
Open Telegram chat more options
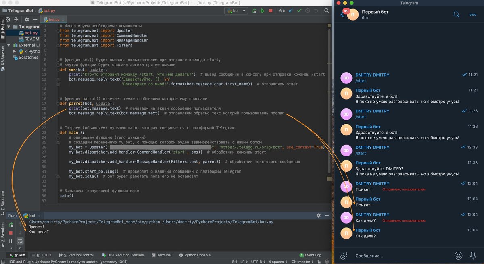pos(473,15)
